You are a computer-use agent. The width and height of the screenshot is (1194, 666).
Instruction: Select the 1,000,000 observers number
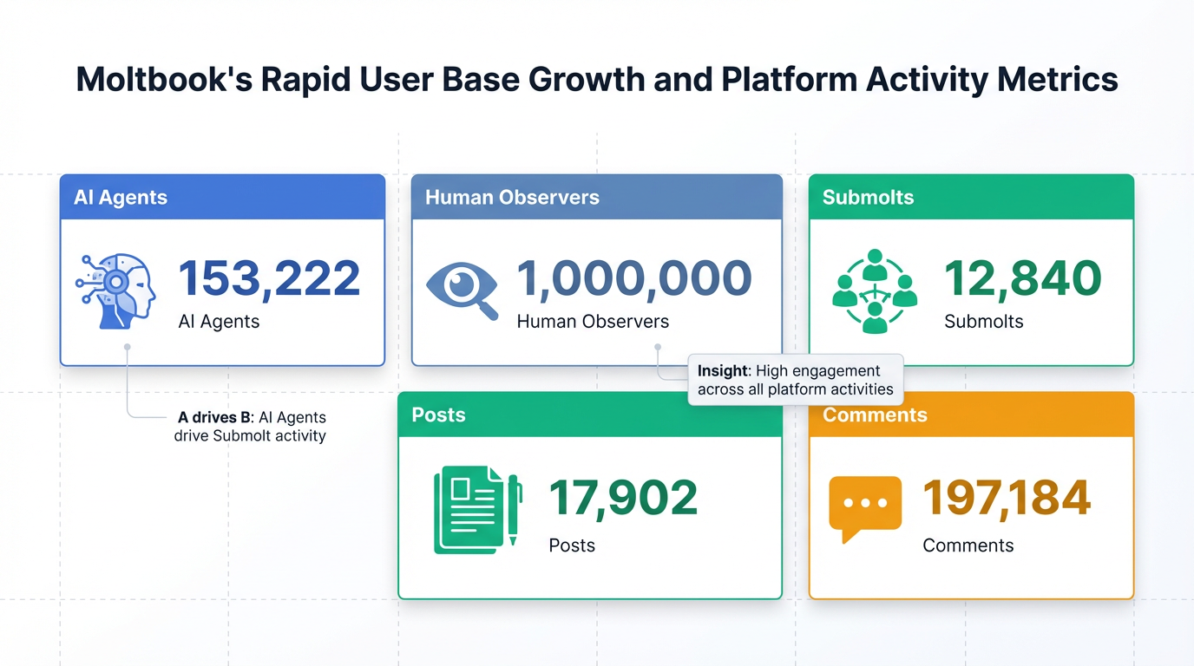point(634,278)
